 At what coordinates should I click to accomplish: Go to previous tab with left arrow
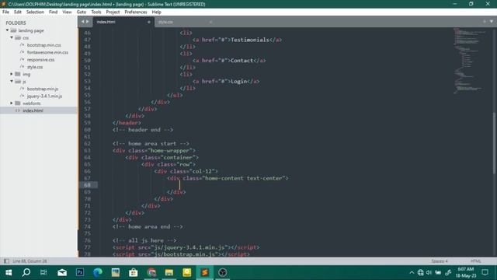pos(83,22)
